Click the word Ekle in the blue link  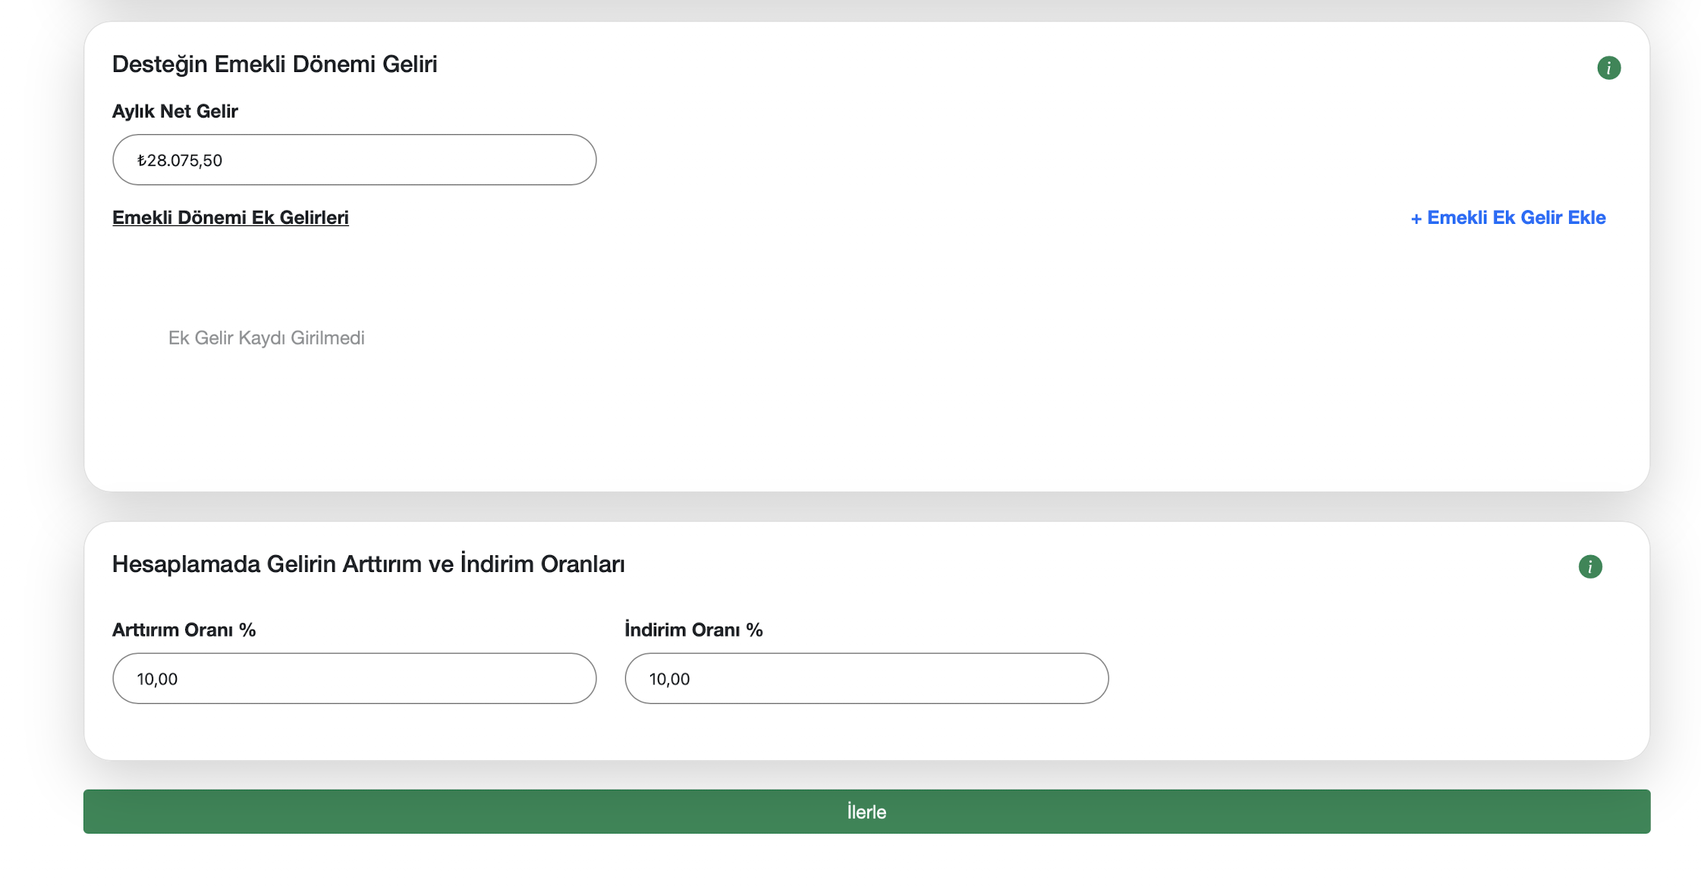(x=1586, y=218)
